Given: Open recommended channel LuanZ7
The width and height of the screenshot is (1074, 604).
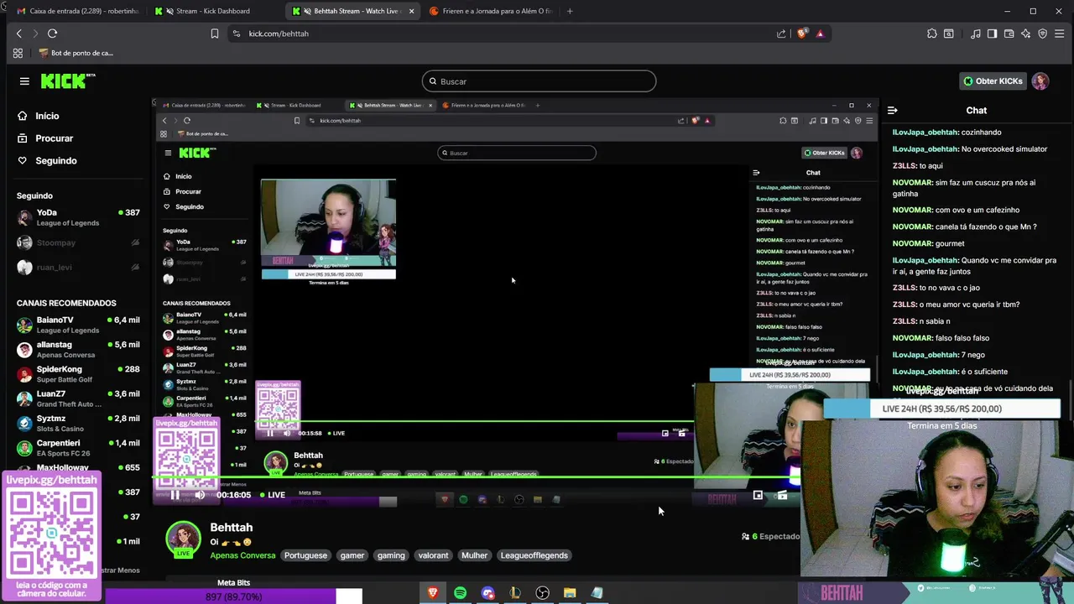Looking at the screenshot, I should tap(78, 398).
